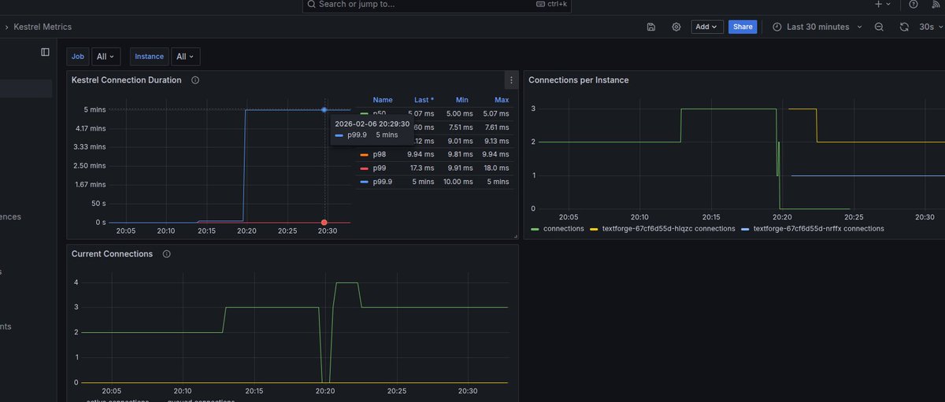Click the dock sidebar menu icon
945x402 pixels.
tap(45, 52)
